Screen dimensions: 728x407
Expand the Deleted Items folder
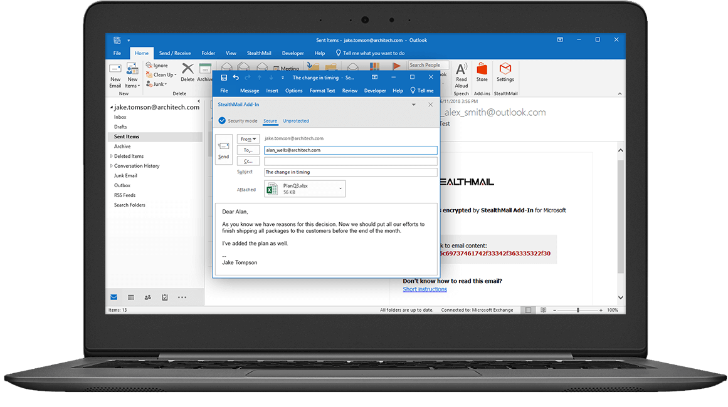(x=111, y=156)
